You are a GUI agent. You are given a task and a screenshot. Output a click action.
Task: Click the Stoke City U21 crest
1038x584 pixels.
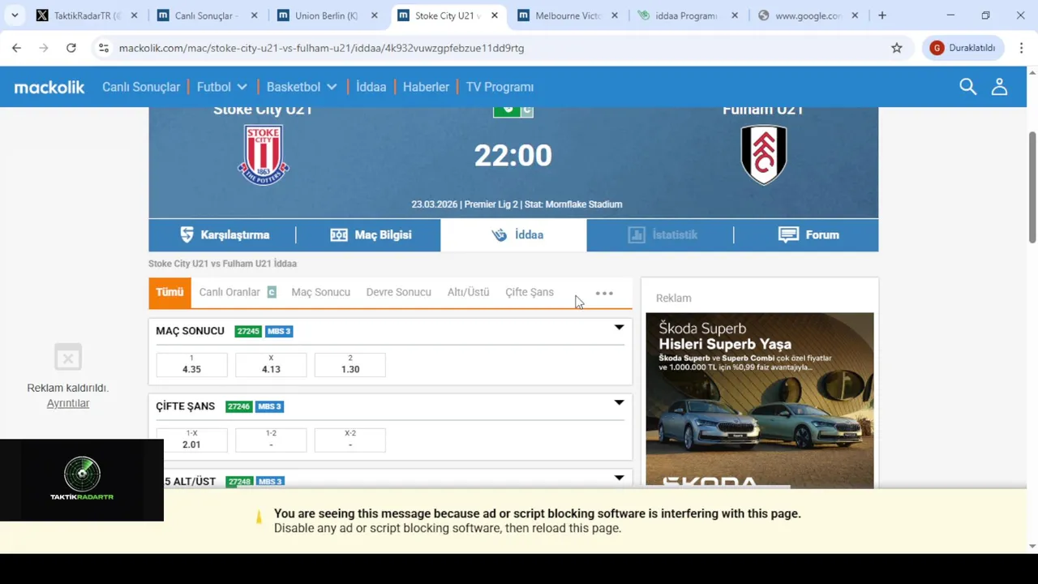pos(263,155)
